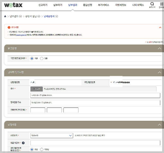Open the 사용목적 dropdown
The image size is (164, 153).
tap(52, 136)
